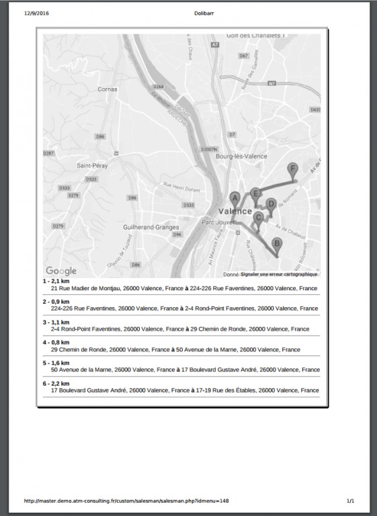Viewport: 377px width, 516px height.
Task: Click step heading '5 - 1,6 km'
Action: 56,363
